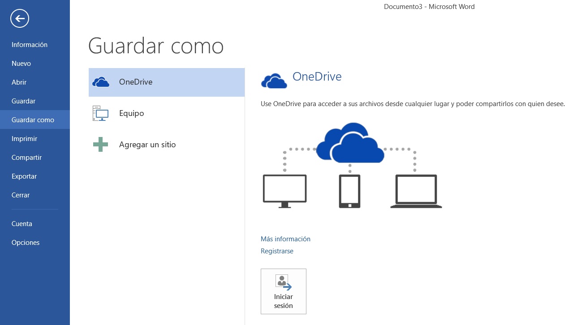This screenshot has width=577, height=325.
Task: Click the OneDrive heading text on right
Action: tap(317, 77)
